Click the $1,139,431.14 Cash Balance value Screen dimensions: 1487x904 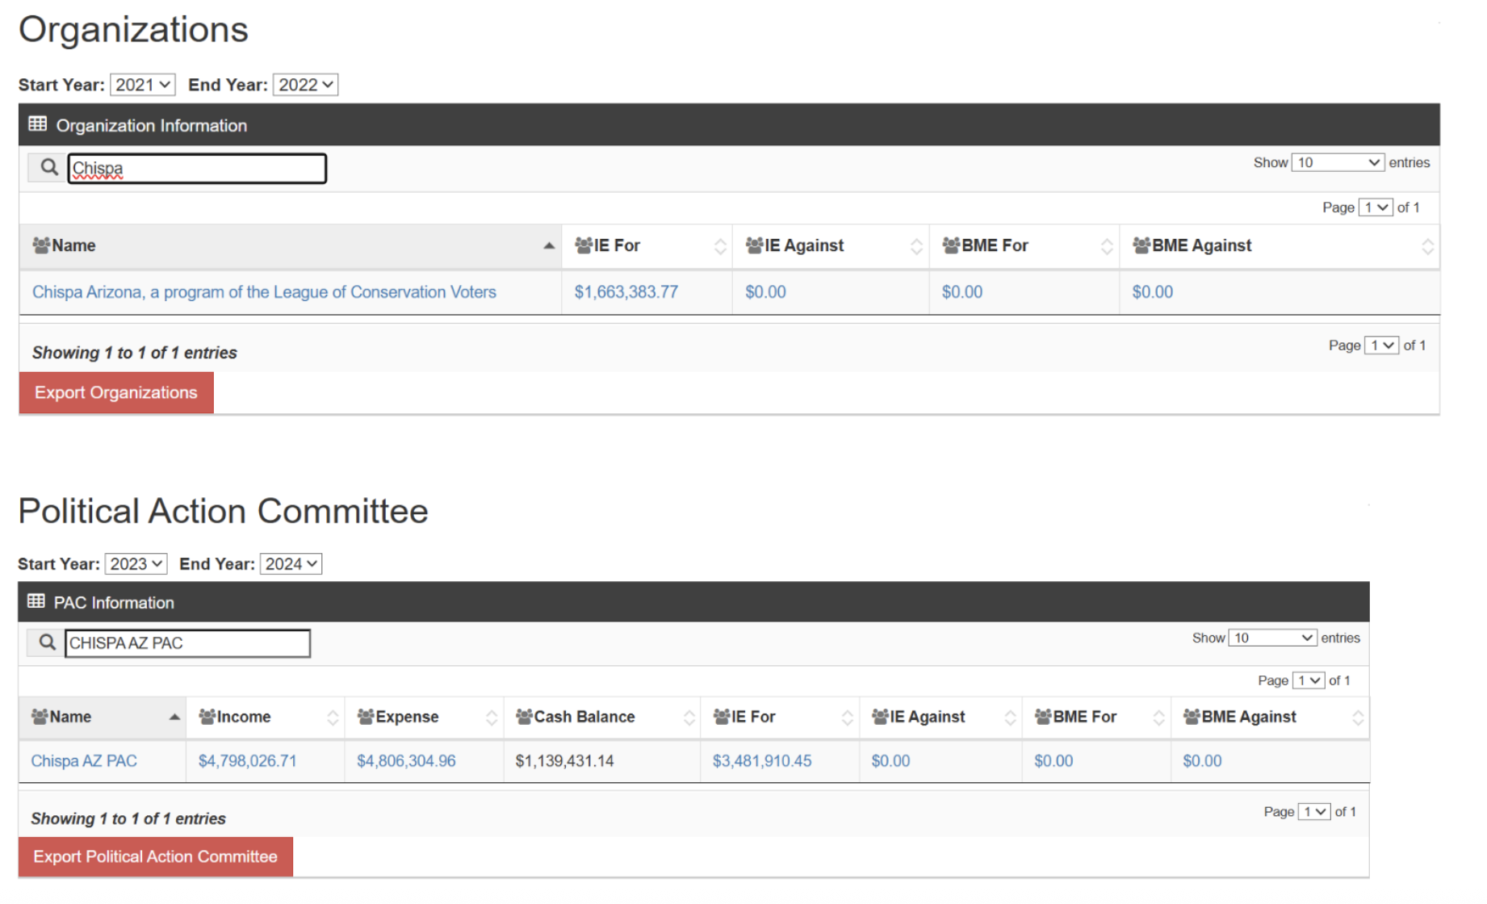(564, 761)
